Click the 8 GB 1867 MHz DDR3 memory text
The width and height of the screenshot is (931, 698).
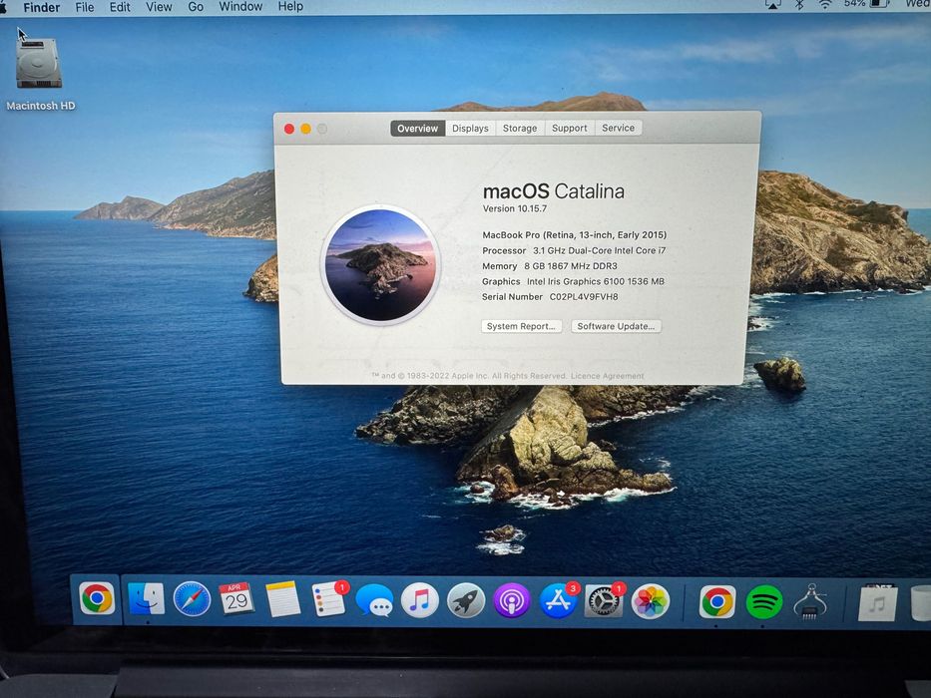(x=571, y=266)
